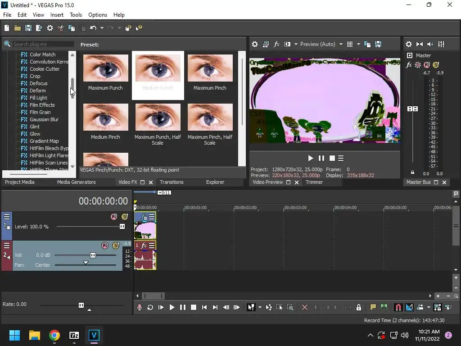This screenshot has height=346, width=461.
Task: Copy preview snapshot to clipboard
Action: pos(367,44)
